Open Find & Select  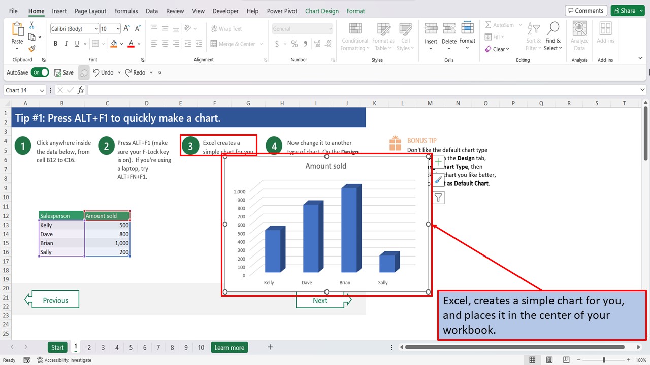click(552, 35)
